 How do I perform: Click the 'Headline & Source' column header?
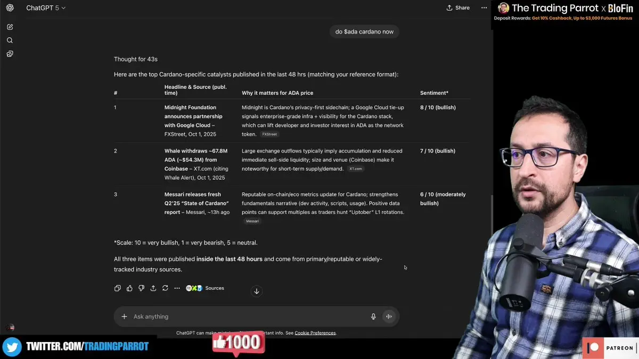click(x=195, y=90)
